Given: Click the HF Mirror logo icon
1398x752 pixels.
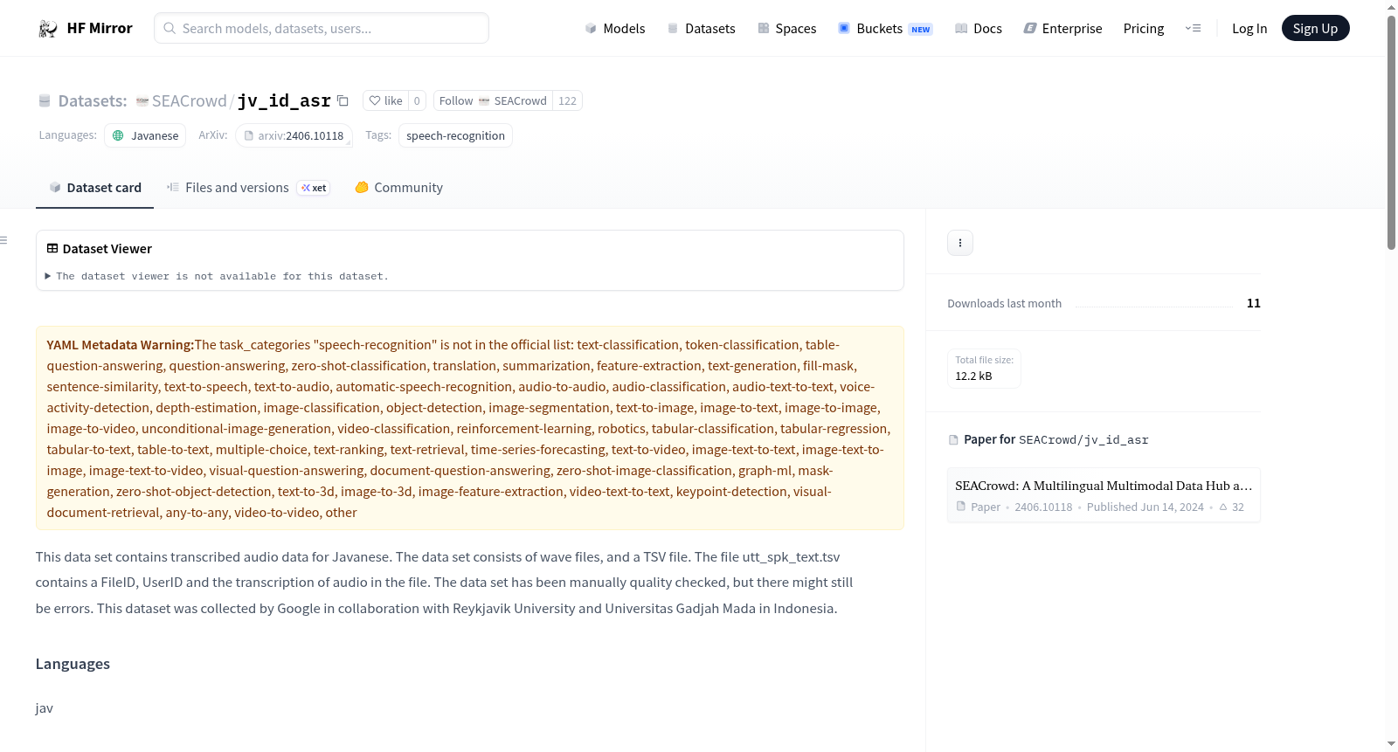Looking at the screenshot, I should coord(48,29).
